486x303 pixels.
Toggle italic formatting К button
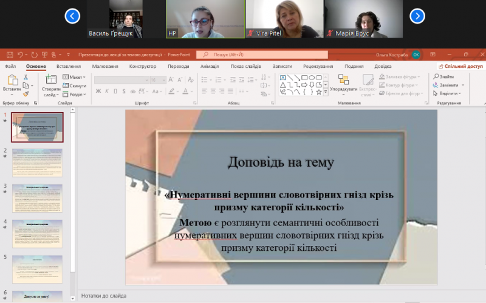click(x=106, y=92)
